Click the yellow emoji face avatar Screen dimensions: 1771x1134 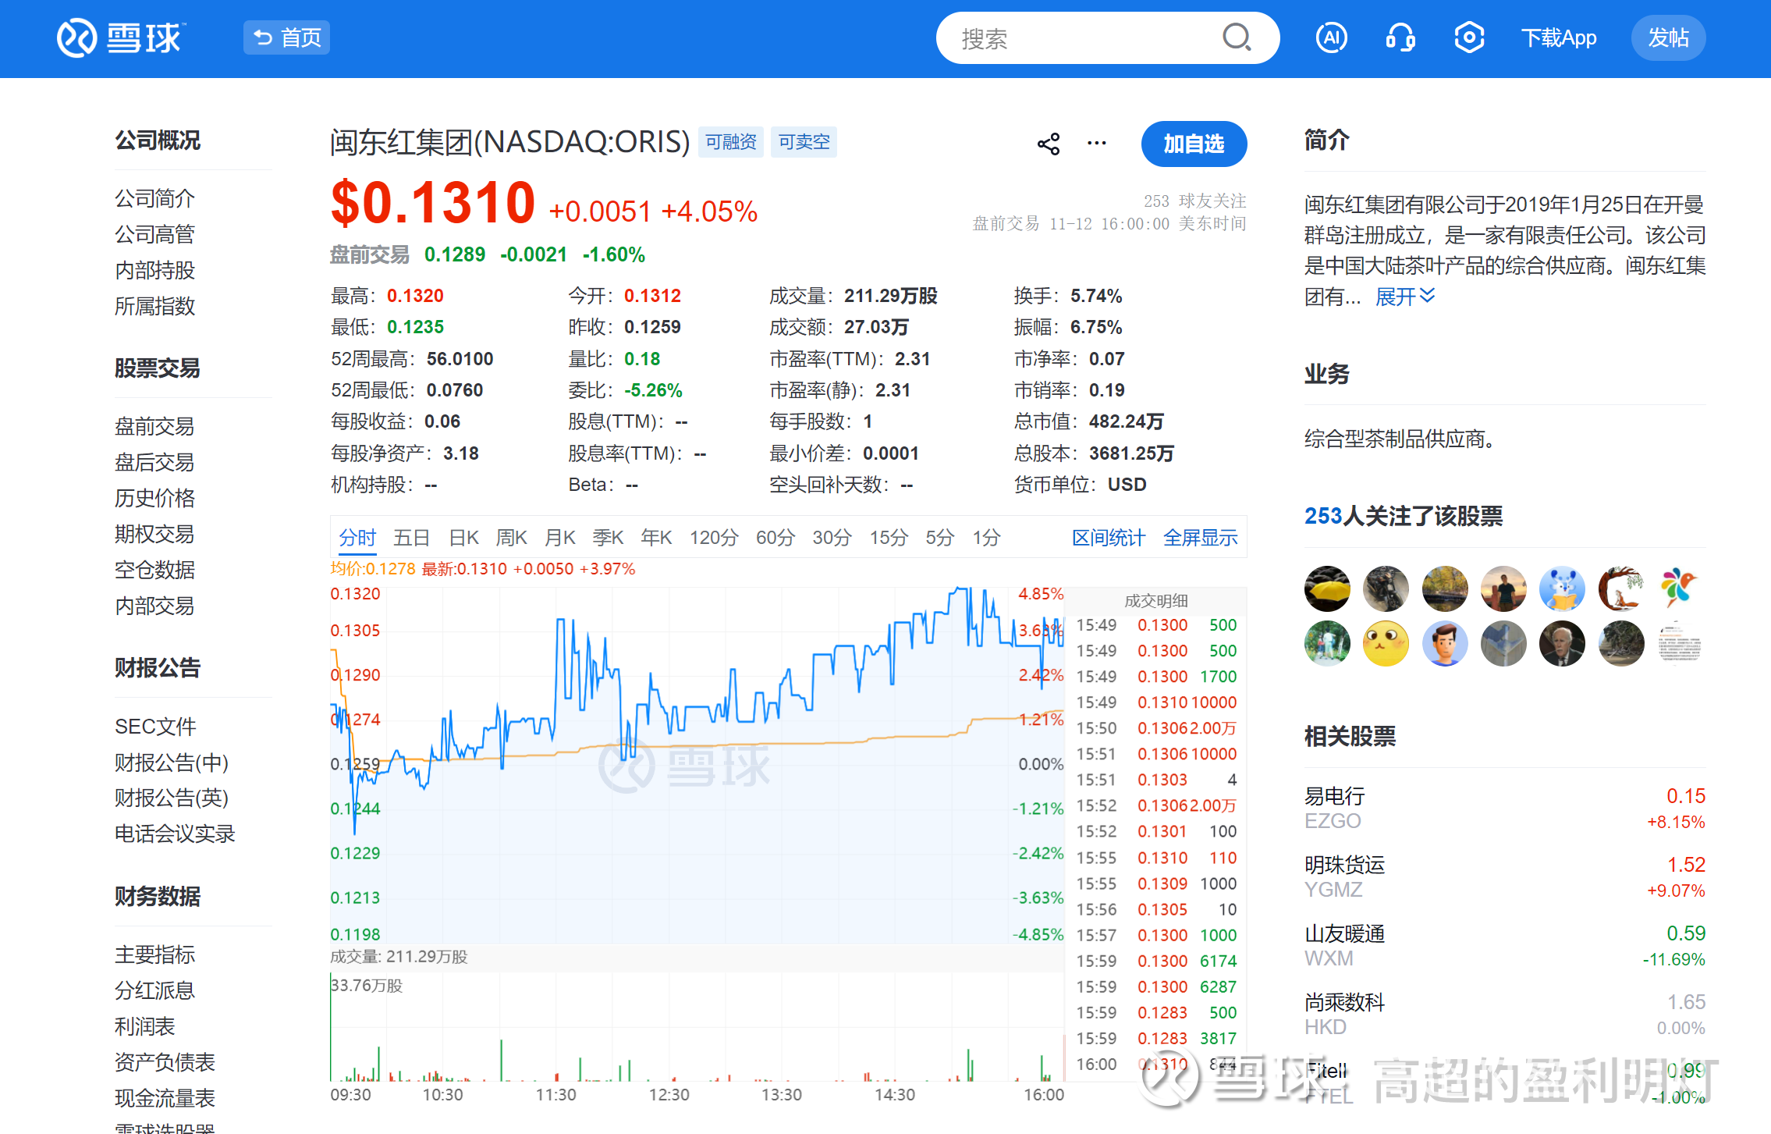pos(1386,644)
